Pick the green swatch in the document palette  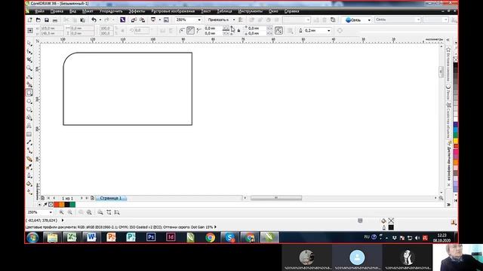[72, 205]
